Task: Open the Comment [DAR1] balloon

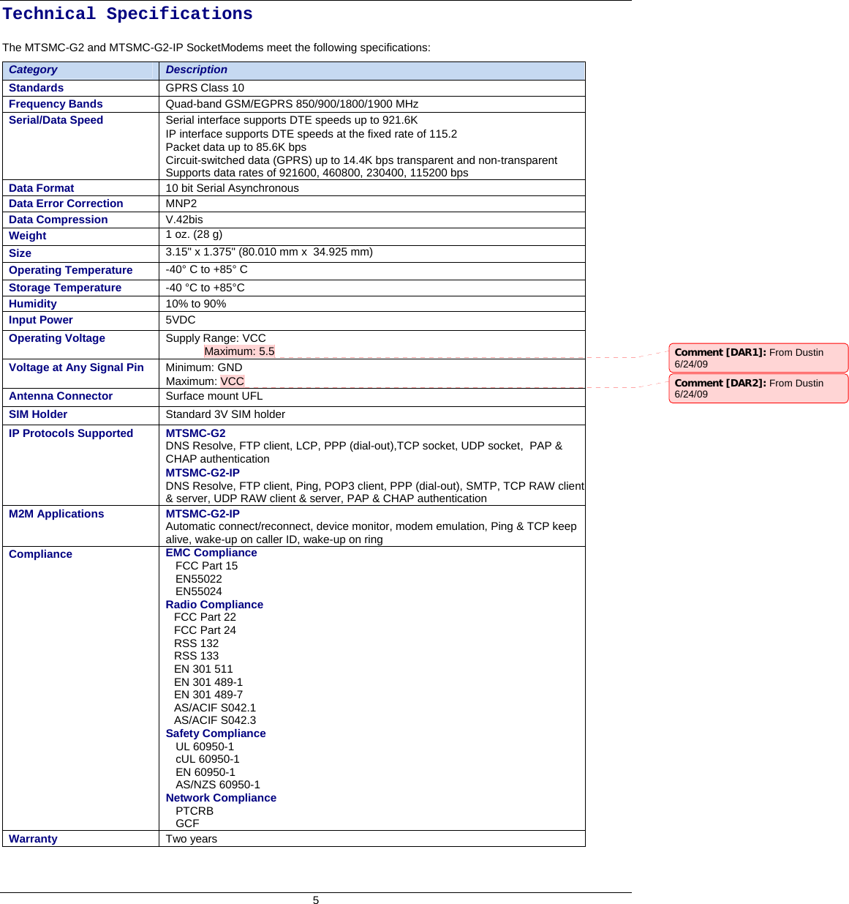Action: (x=758, y=358)
